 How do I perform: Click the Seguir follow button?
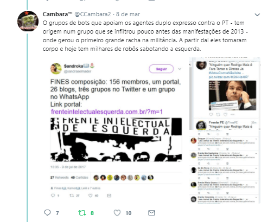161,69
